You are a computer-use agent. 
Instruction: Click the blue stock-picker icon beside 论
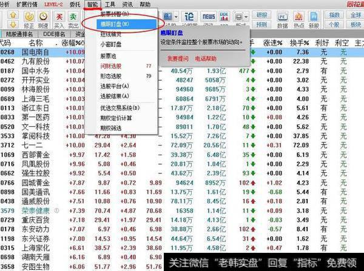point(167,17)
